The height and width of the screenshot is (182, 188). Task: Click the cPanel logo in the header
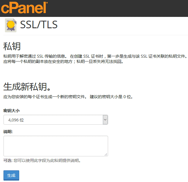point(23,8)
